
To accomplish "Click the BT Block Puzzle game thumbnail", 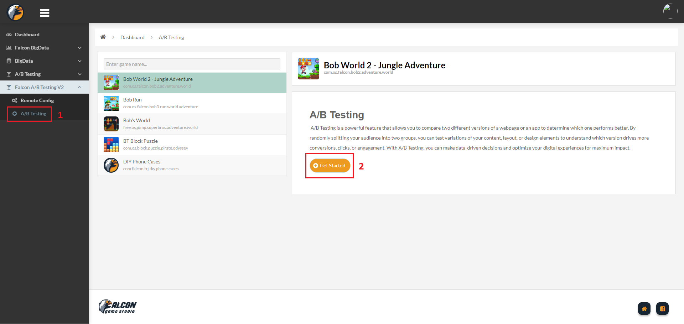I will [x=111, y=145].
